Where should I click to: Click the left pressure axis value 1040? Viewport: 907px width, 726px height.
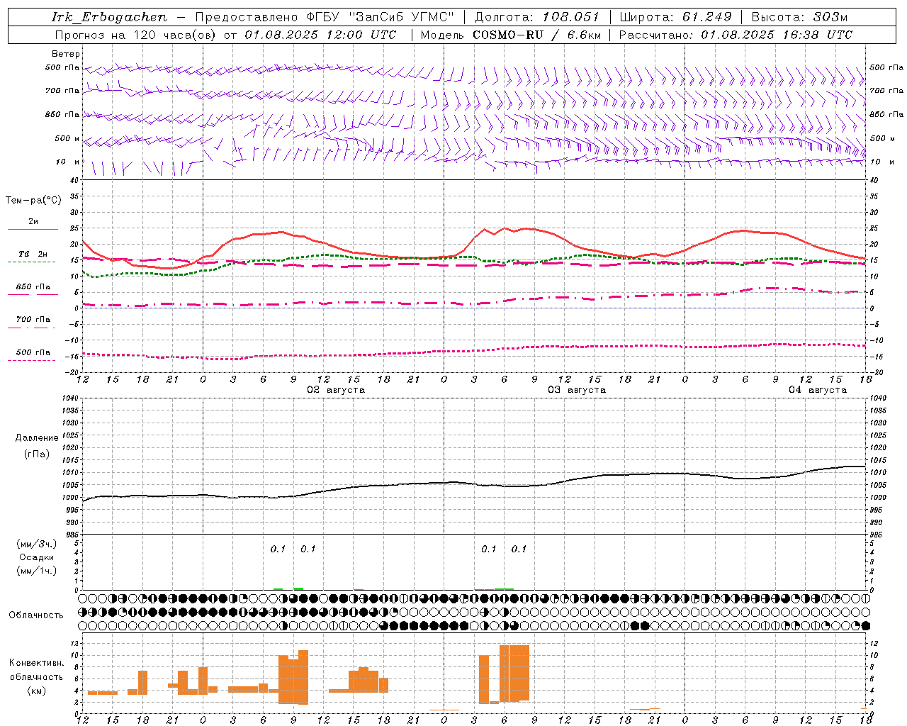click(70, 398)
